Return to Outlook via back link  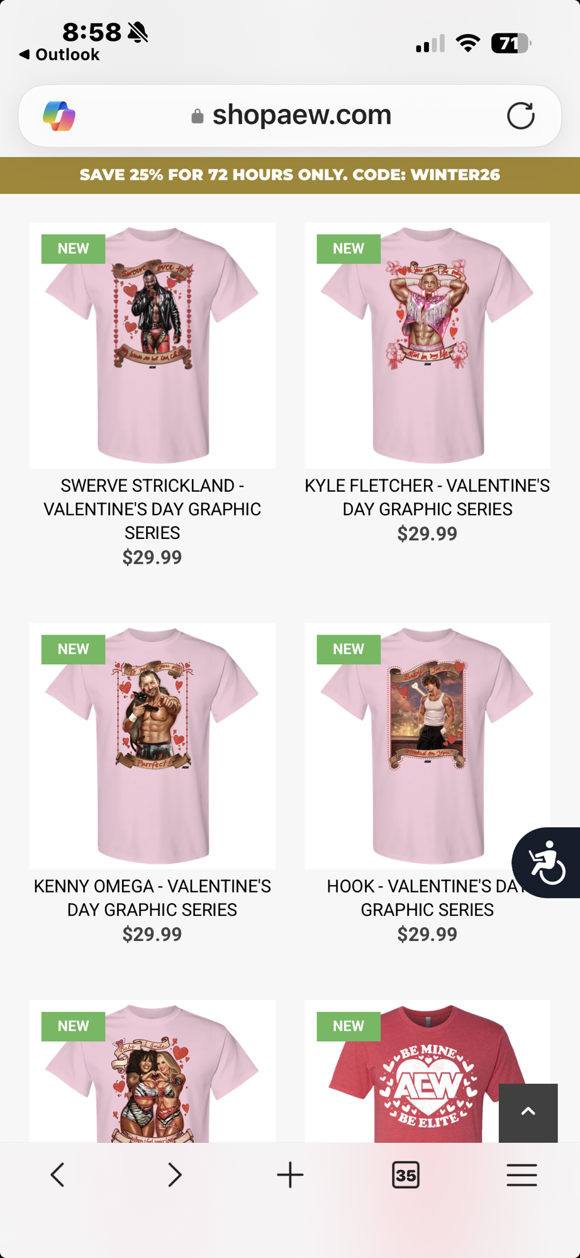pyautogui.click(x=59, y=55)
